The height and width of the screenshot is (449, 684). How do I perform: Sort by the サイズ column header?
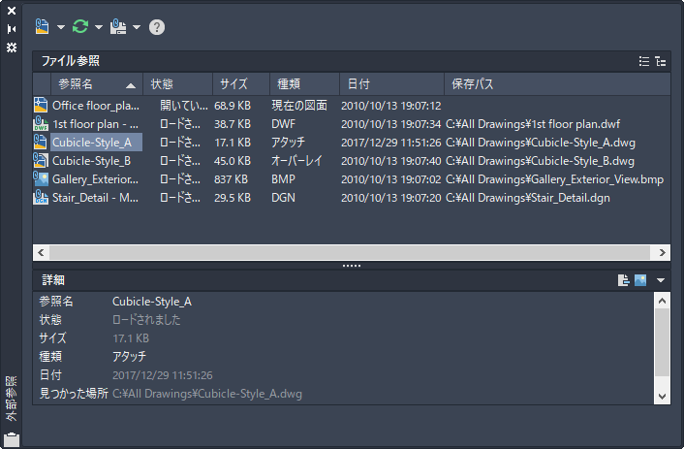[241, 83]
